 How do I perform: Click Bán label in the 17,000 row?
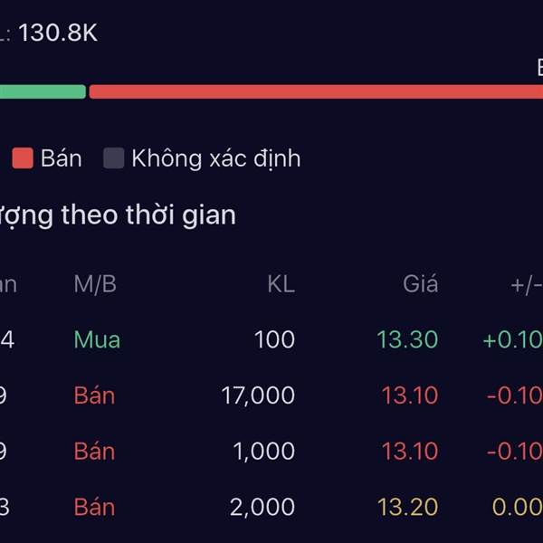coord(94,395)
